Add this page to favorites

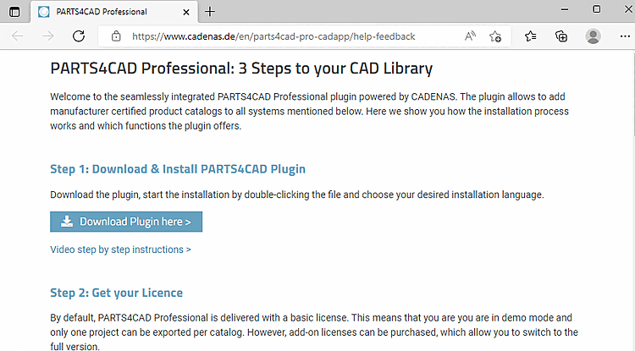[495, 36]
